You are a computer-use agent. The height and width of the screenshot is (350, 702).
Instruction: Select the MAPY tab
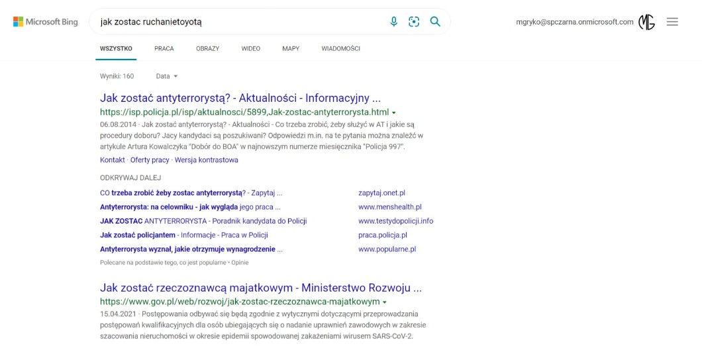(x=291, y=48)
